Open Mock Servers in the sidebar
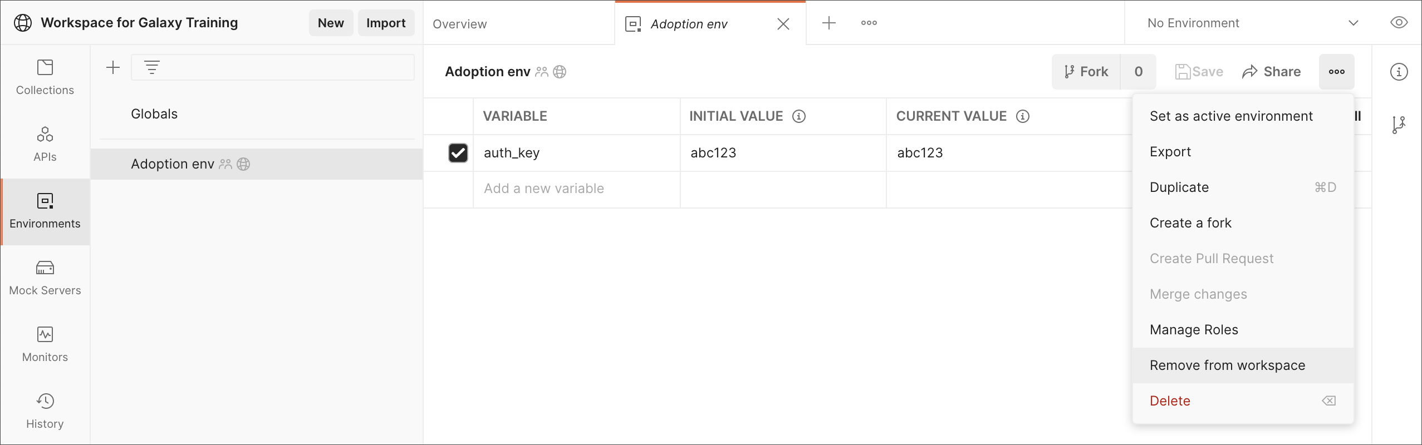 coord(45,278)
